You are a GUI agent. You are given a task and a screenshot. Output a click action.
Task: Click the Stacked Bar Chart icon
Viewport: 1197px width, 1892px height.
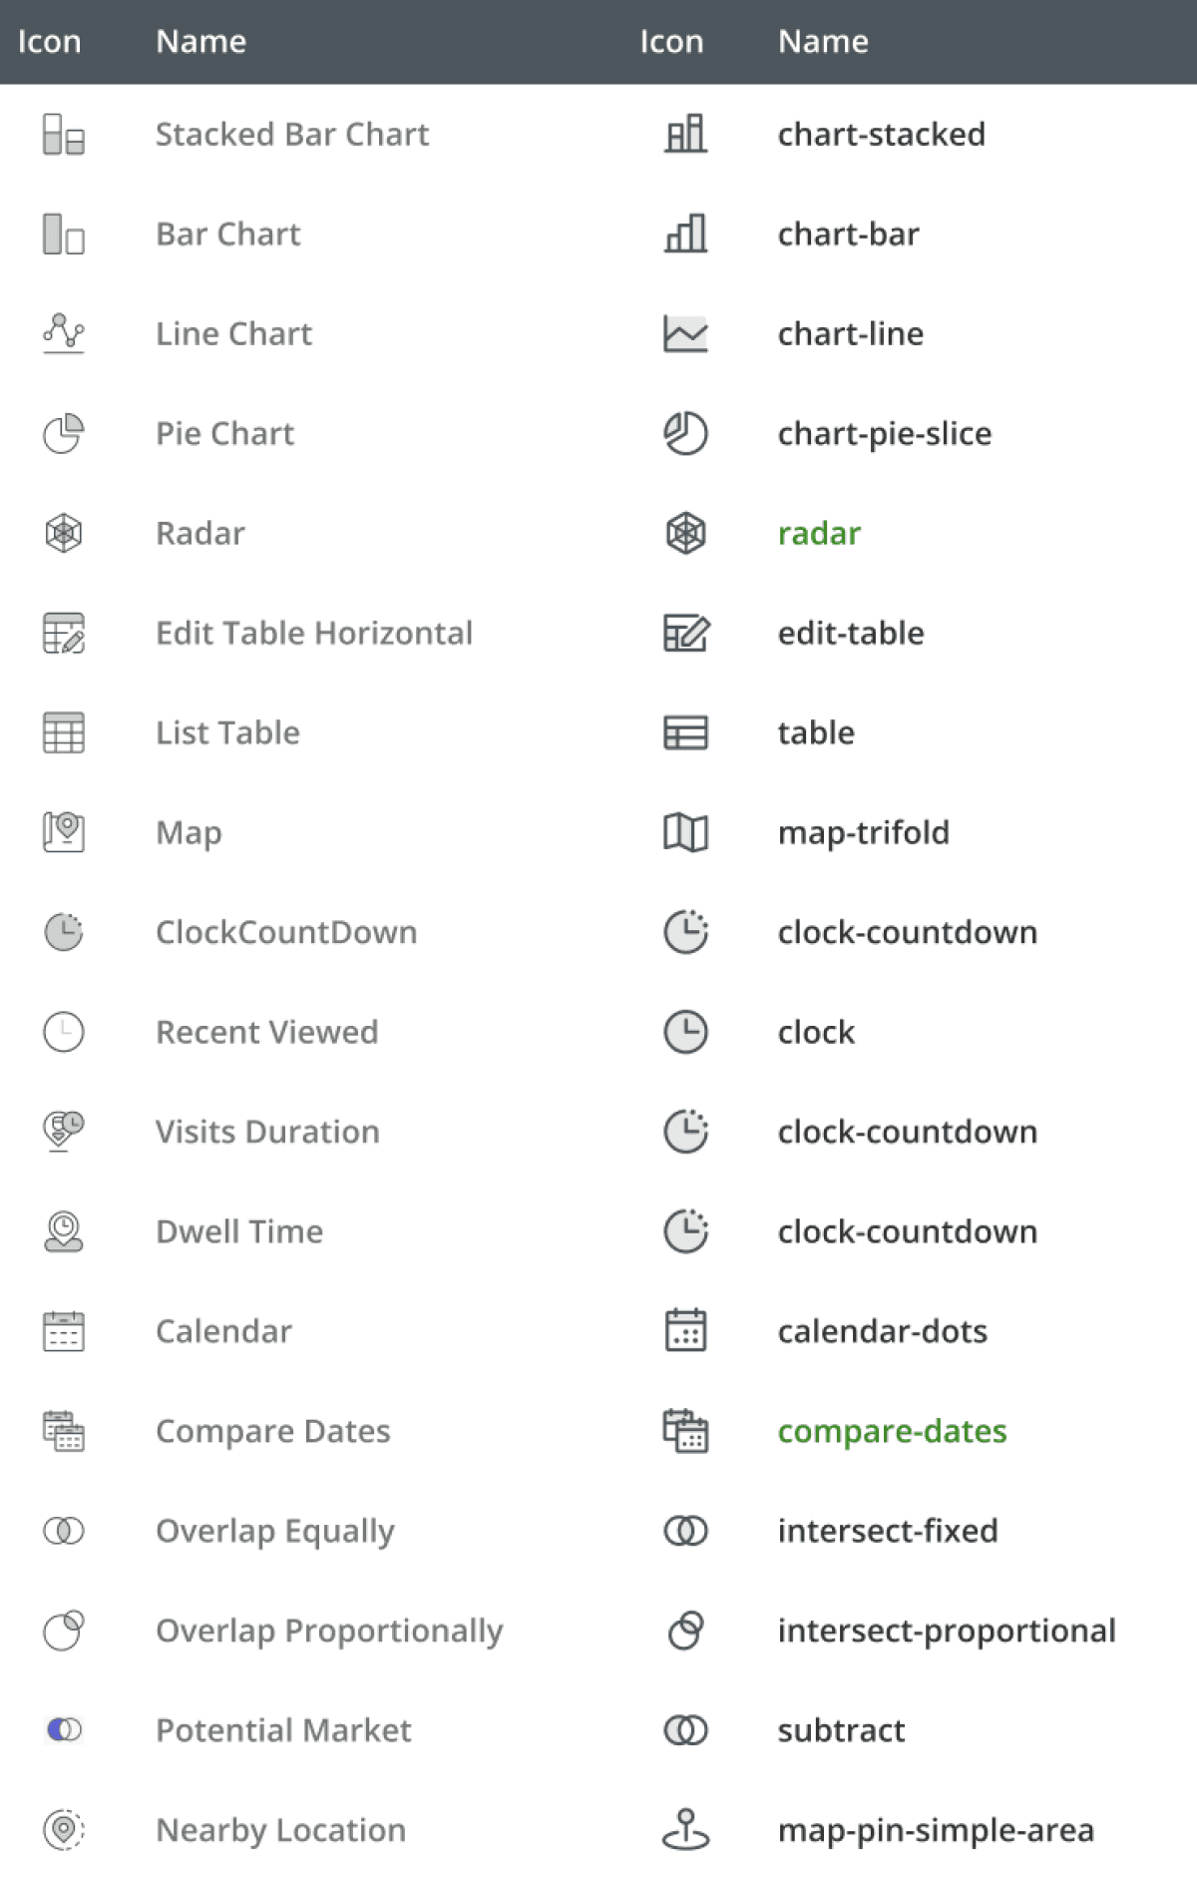click(x=63, y=134)
